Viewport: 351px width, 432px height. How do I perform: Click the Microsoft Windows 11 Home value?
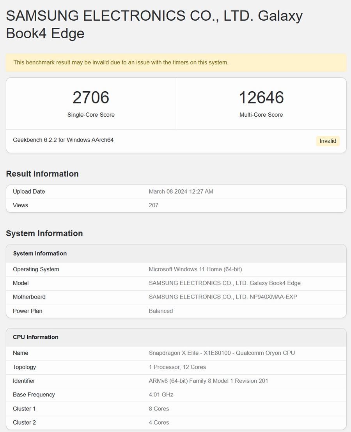click(x=195, y=269)
